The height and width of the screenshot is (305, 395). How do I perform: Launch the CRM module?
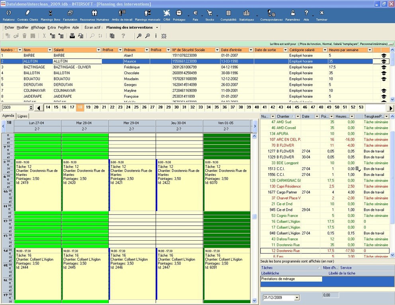tap(166, 15)
